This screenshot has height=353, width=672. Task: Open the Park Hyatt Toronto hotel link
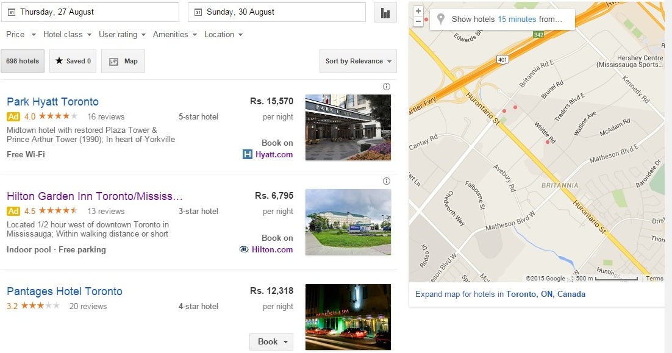coord(52,102)
